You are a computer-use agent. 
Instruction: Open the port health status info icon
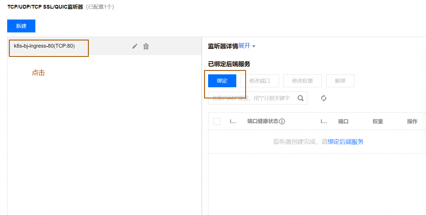(x=282, y=121)
